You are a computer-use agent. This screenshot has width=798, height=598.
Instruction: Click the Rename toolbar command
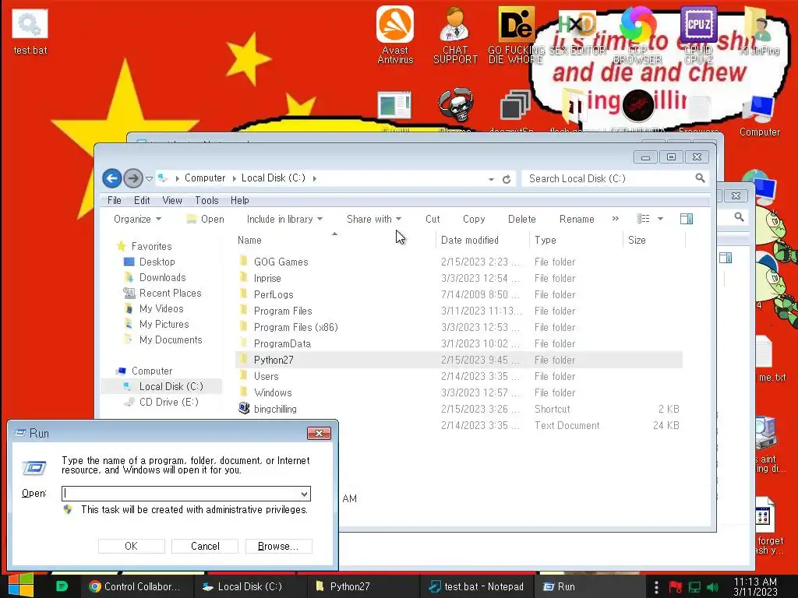[x=577, y=219]
